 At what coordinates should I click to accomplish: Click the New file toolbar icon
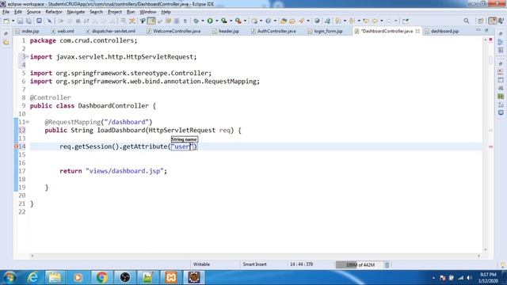(6, 21)
